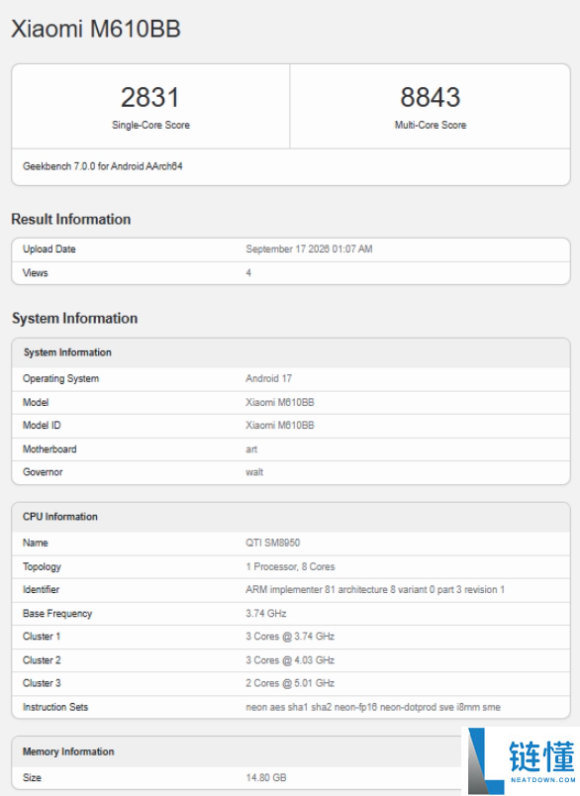Click the CPU Information table header
The image size is (580, 796).
coord(59,517)
